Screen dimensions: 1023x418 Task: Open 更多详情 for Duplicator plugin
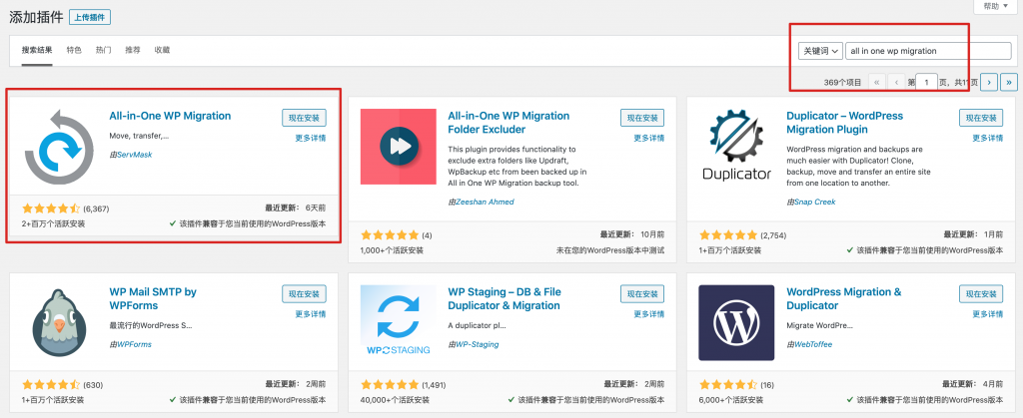tap(982, 138)
